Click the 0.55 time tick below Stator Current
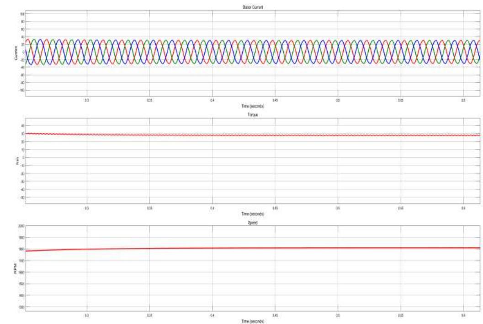483x324 pixels. (400, 100)
